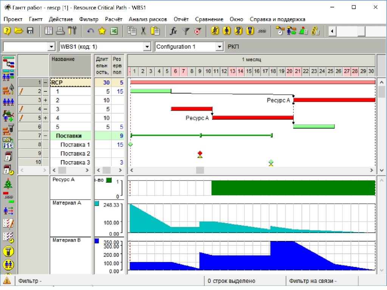Select the Поставки group row name
Image resolution: width=387 pixels, height=290 pixels.
tap(69, 136)
